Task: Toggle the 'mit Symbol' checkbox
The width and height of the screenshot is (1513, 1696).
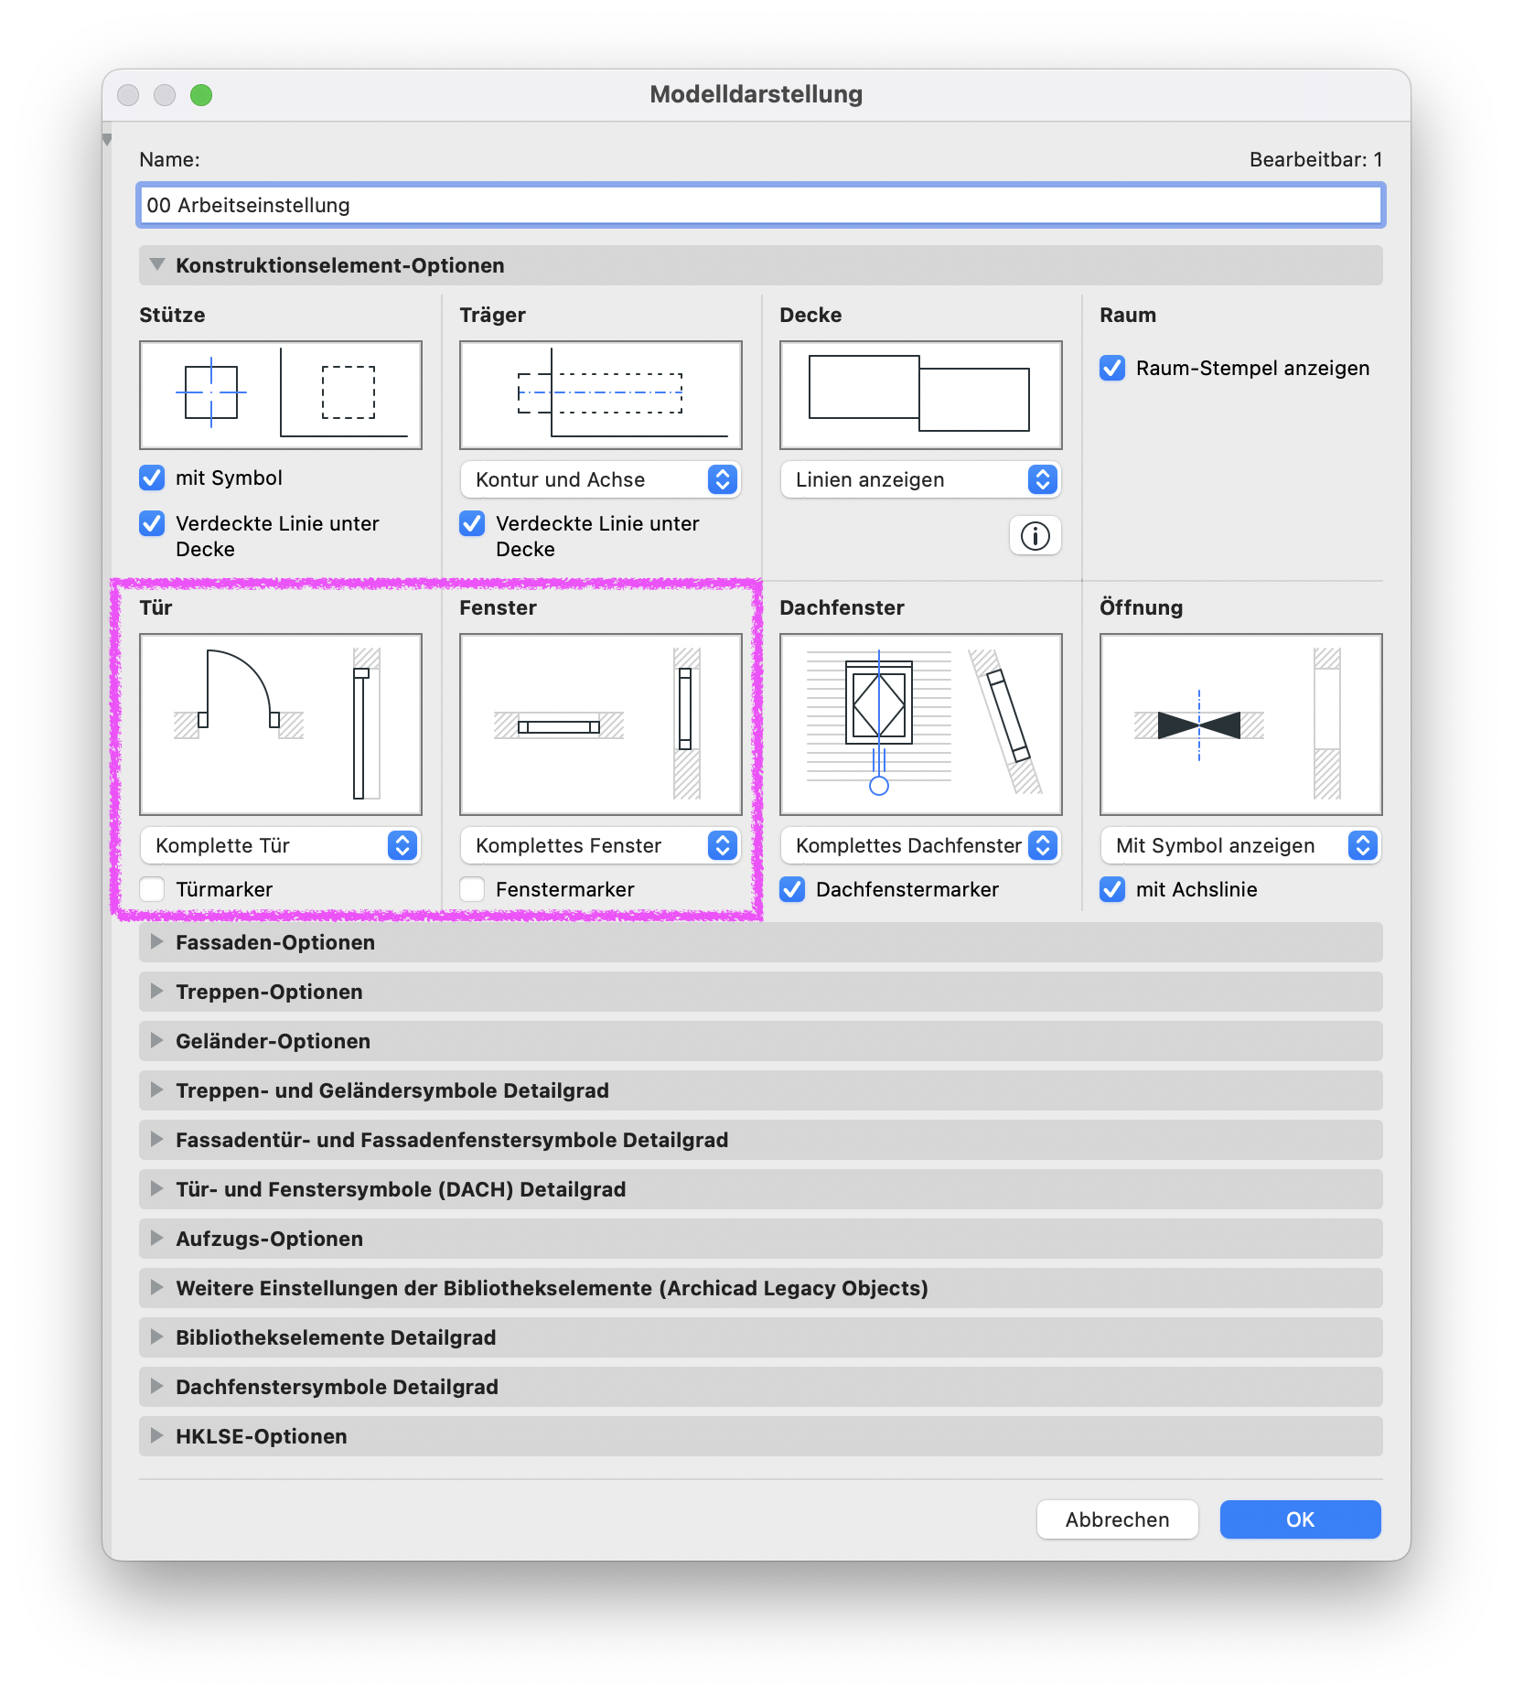Action: 152,478
